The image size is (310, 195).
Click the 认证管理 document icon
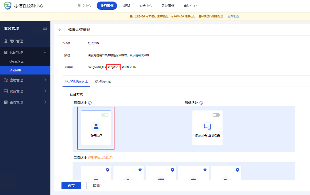6,52
